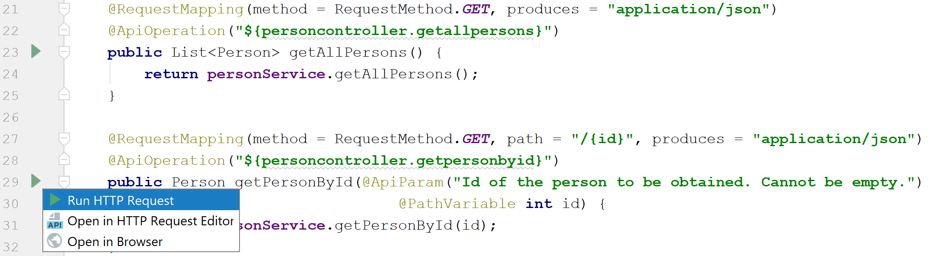
Task: Click the run gutter icon on line 29
Action: click(36, 181)
